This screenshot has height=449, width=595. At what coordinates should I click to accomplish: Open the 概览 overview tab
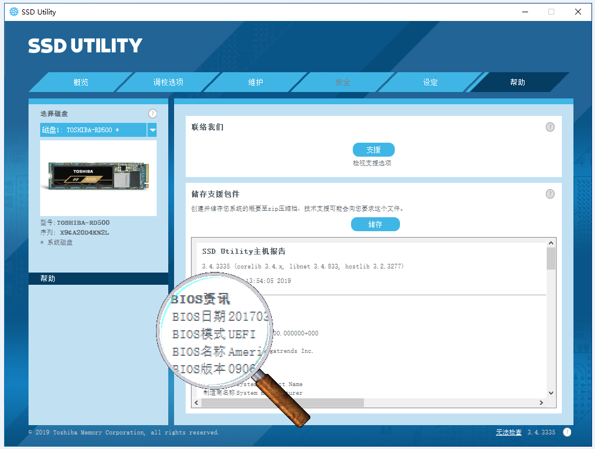(x=81, y=82)
